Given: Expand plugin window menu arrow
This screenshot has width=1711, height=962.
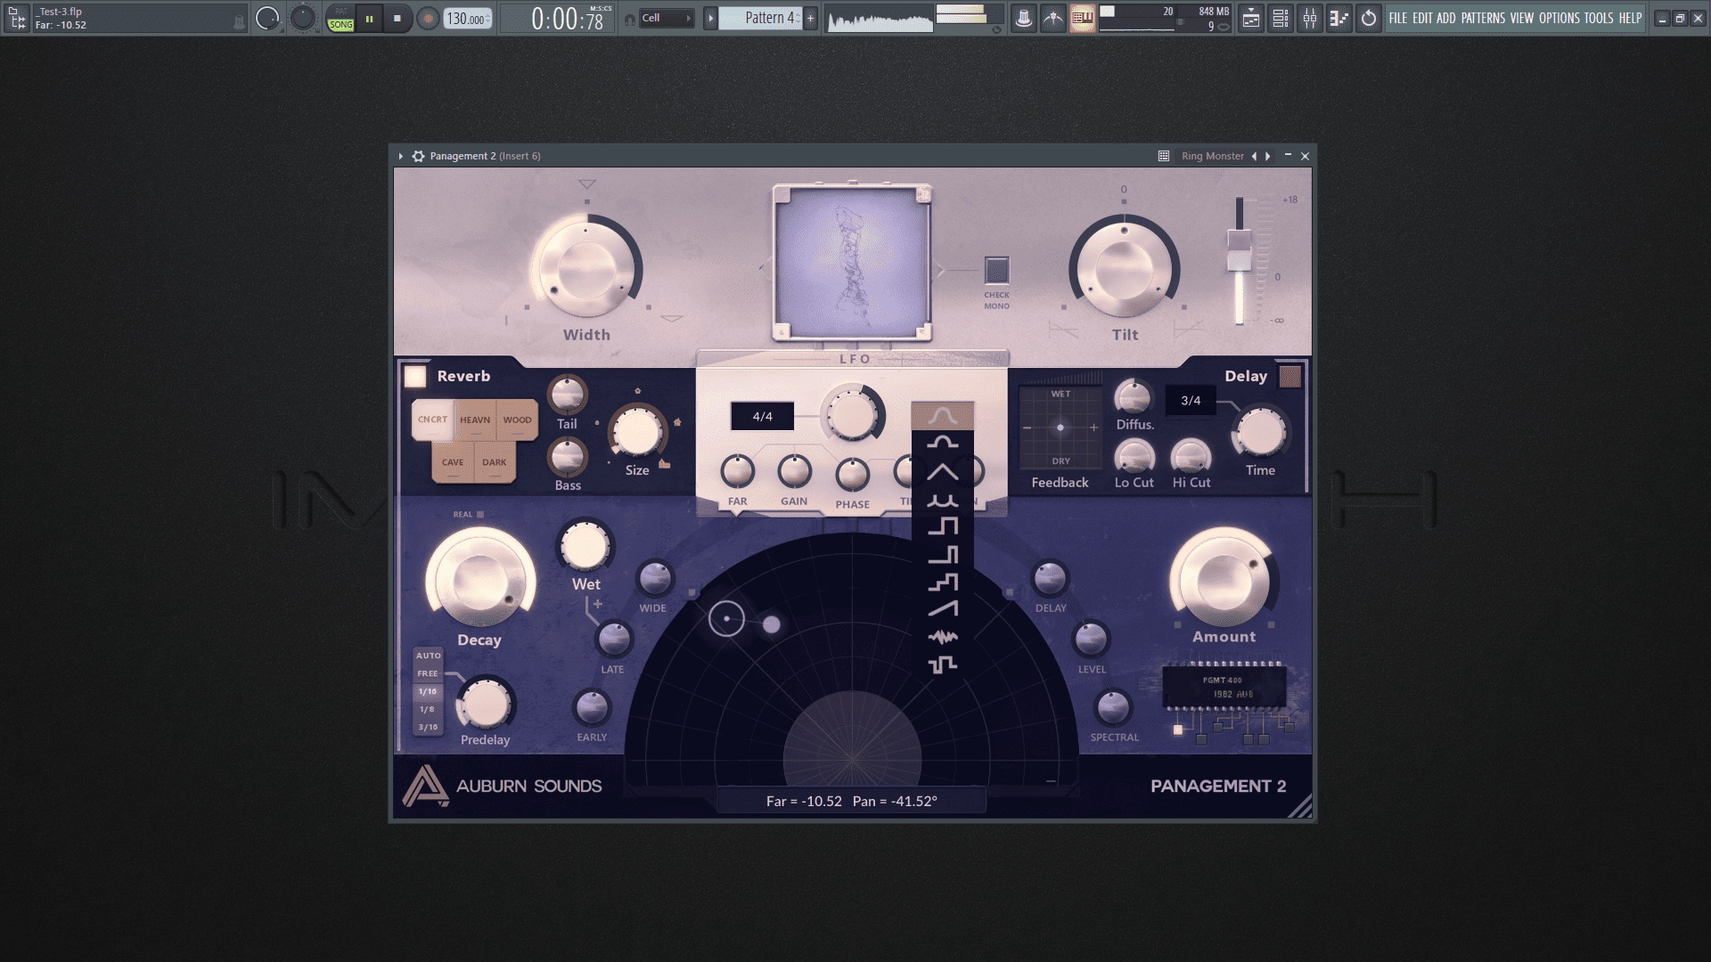Looking at the screenshot, I should click(401, 156).
